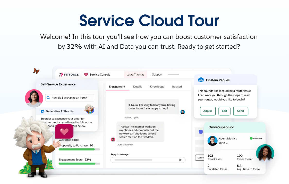
Task: Click the Fitforce logo
Action: click(x=69, y=75)
